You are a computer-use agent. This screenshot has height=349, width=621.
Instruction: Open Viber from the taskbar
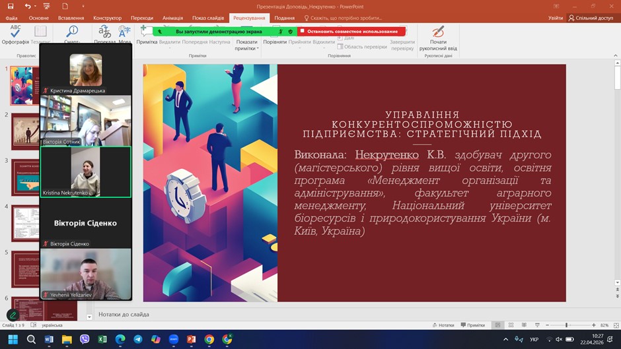pyautogui.click(x=85, y=339)
